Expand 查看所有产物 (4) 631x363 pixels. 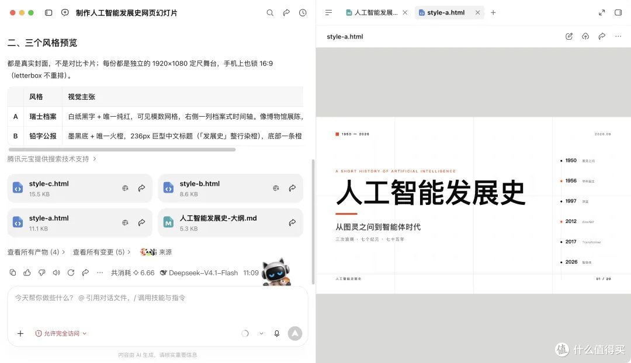36,252
